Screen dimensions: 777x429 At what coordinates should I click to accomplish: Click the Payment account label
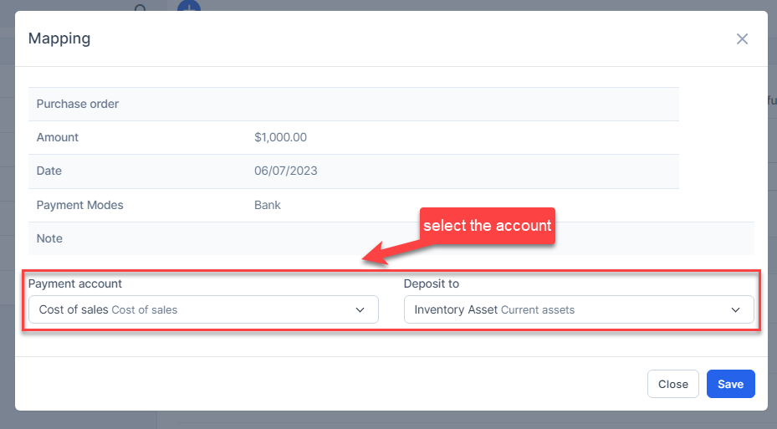[x=74, y=283]
